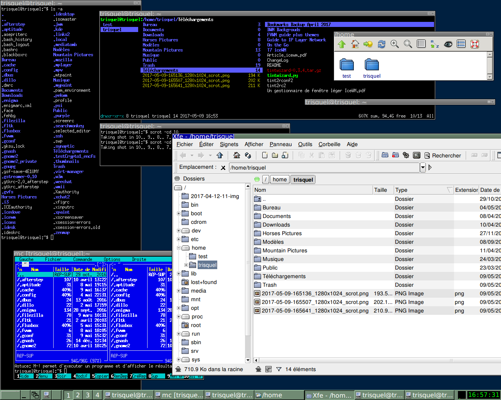The height and width of the screenshot is (400, 501).
Task: Click the refresh icon in /home window toolbar
Action: [381, 44]
